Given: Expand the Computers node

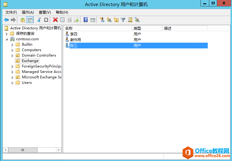Looking at the screenshot, I should (x=12, y=50).
